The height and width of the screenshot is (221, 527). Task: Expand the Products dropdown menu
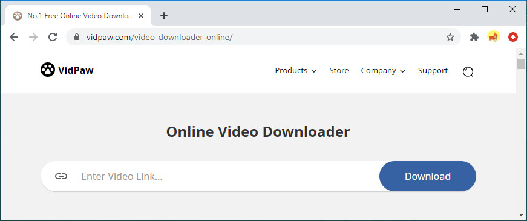coord(296,71)
